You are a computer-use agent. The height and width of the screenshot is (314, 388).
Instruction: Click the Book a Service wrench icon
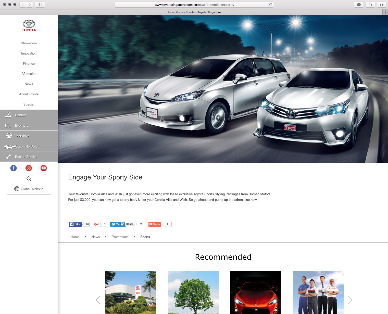(8, 157)
